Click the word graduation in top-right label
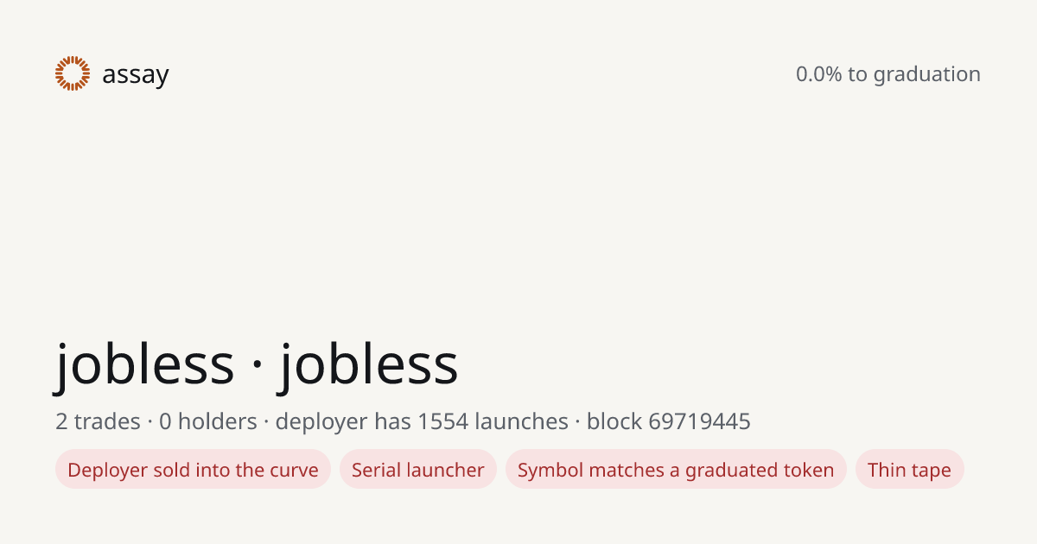The image size is (1037, 544). pyautogui.click(x=926, y=75)
